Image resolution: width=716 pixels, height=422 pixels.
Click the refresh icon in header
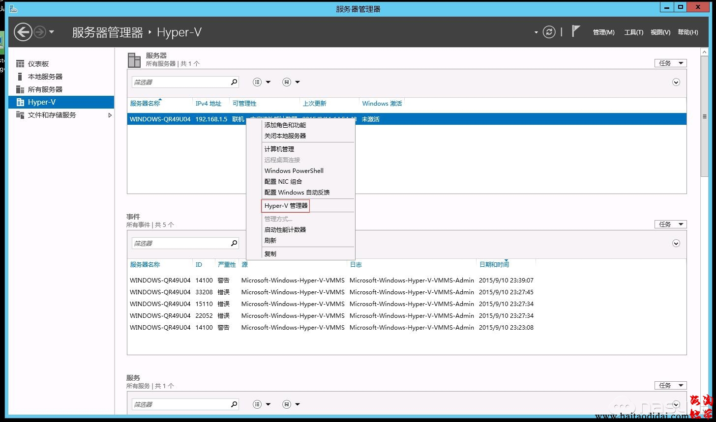click(x=549, y=32)
